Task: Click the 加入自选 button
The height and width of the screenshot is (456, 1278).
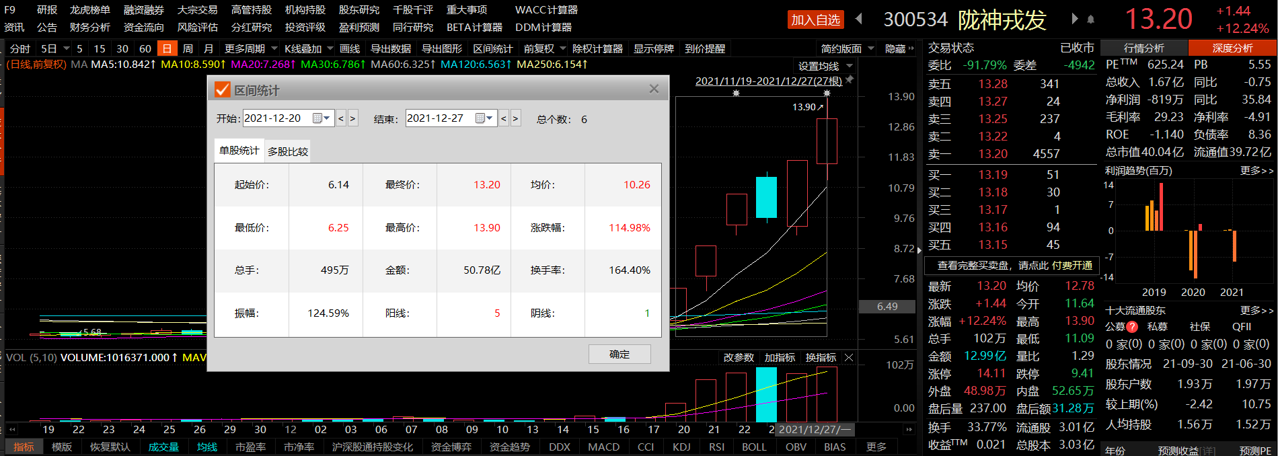Action: 815,20
